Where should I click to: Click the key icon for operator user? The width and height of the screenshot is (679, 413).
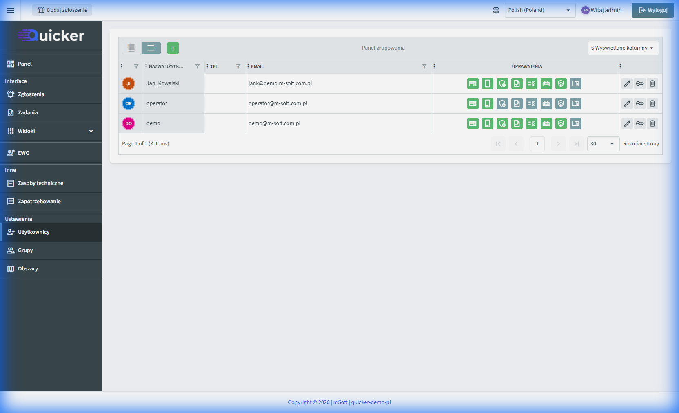(x=640, y=103)
